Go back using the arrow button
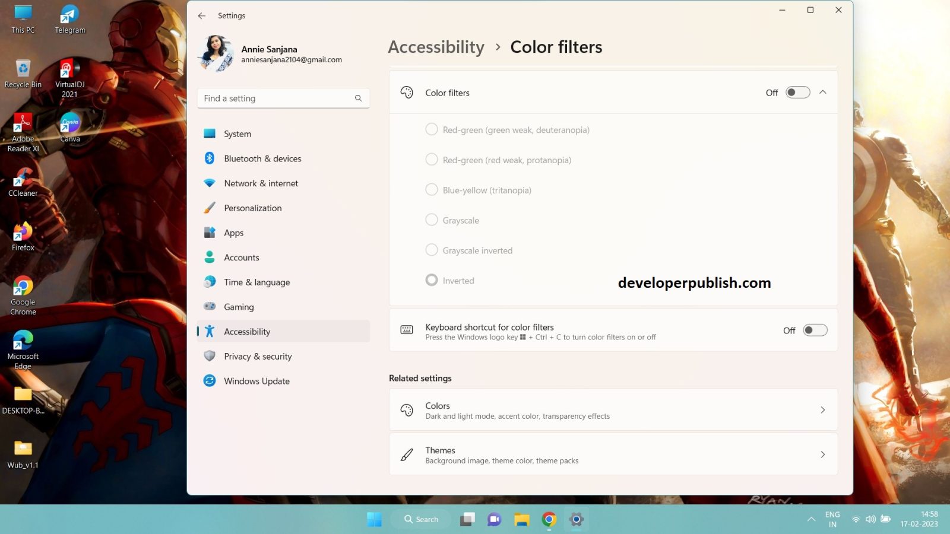Screen dimensions: 950x534 tap(201, 15)
